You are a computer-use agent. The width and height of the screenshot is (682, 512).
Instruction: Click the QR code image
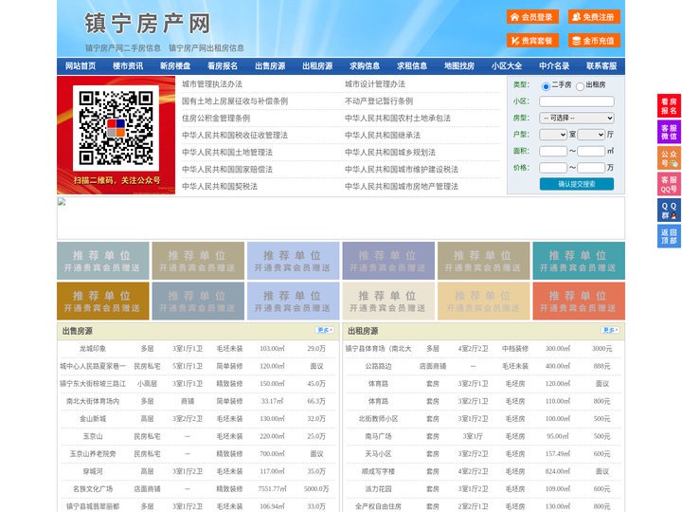116,128
